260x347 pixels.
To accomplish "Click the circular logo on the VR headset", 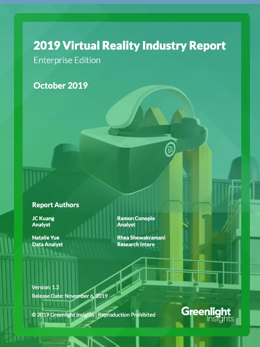I will [170, 149].
